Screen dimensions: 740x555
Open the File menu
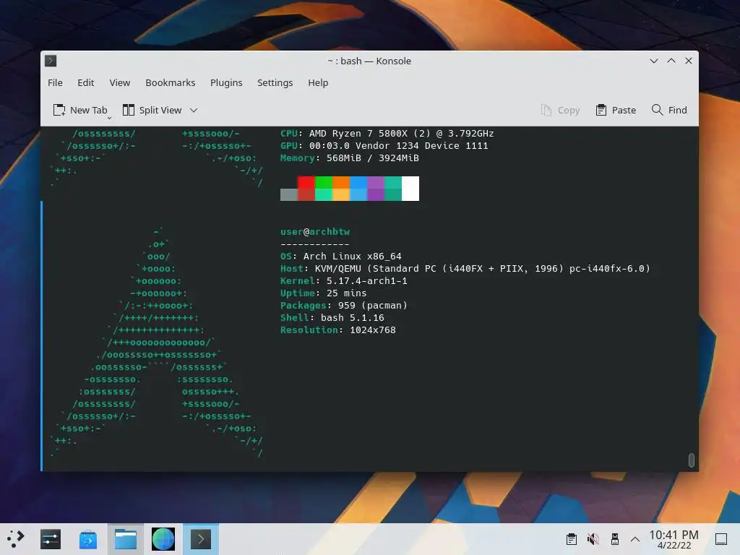point(55,82)
